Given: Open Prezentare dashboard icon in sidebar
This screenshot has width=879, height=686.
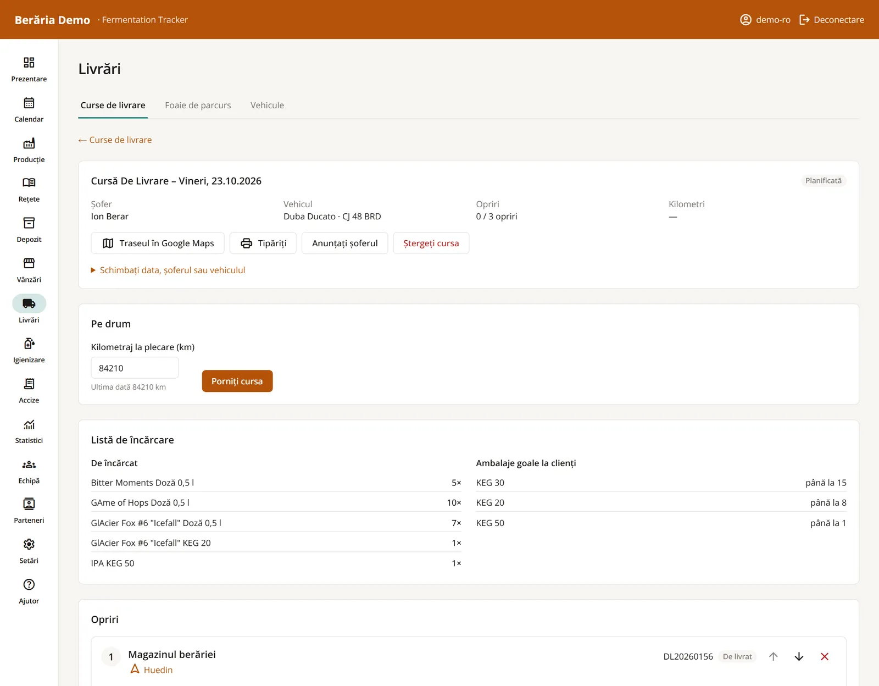Looking at the screenshot, I should click(x=29, y=63).
